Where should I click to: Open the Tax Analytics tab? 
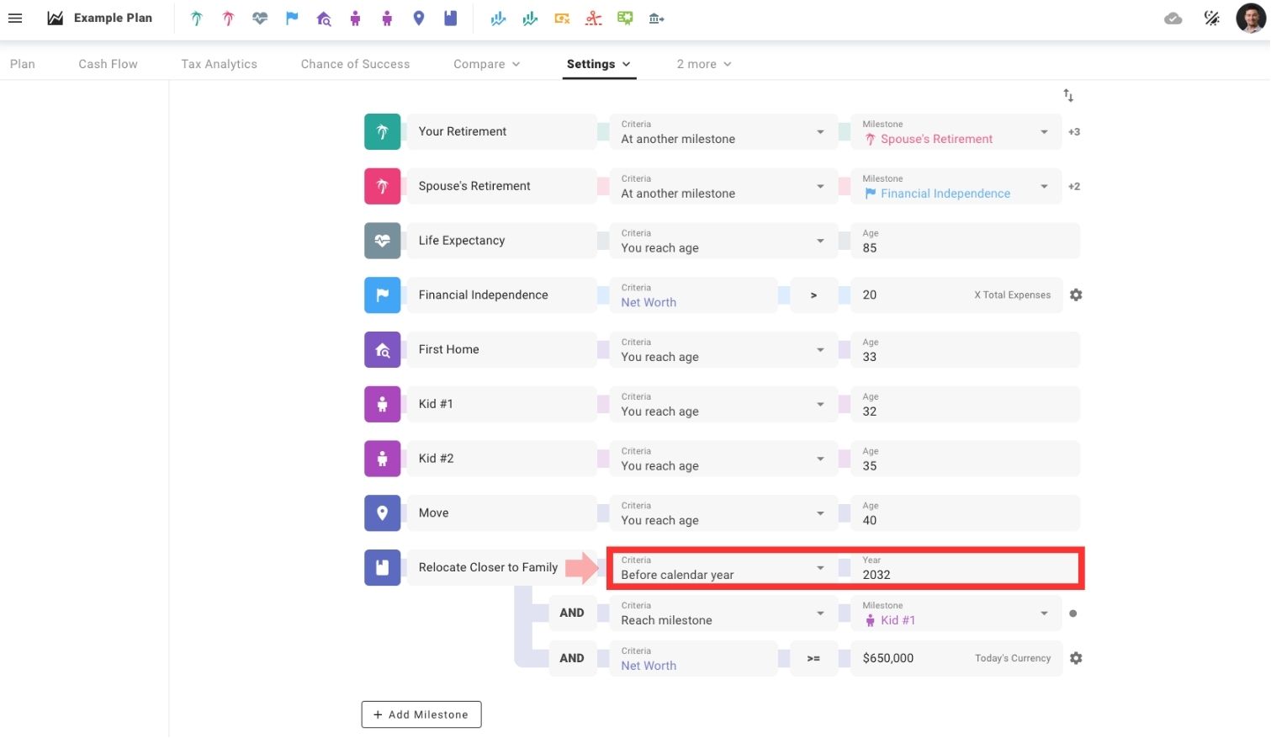pos(219,64)
